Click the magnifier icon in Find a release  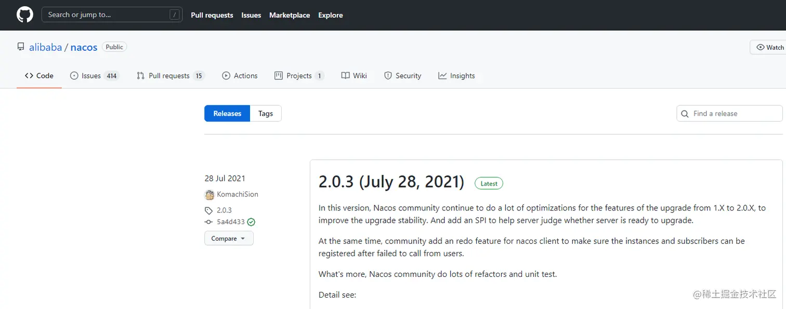point(685,114)
